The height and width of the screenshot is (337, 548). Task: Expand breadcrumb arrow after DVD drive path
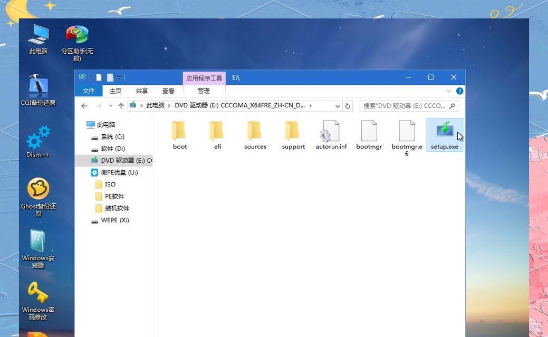point(310,105)
